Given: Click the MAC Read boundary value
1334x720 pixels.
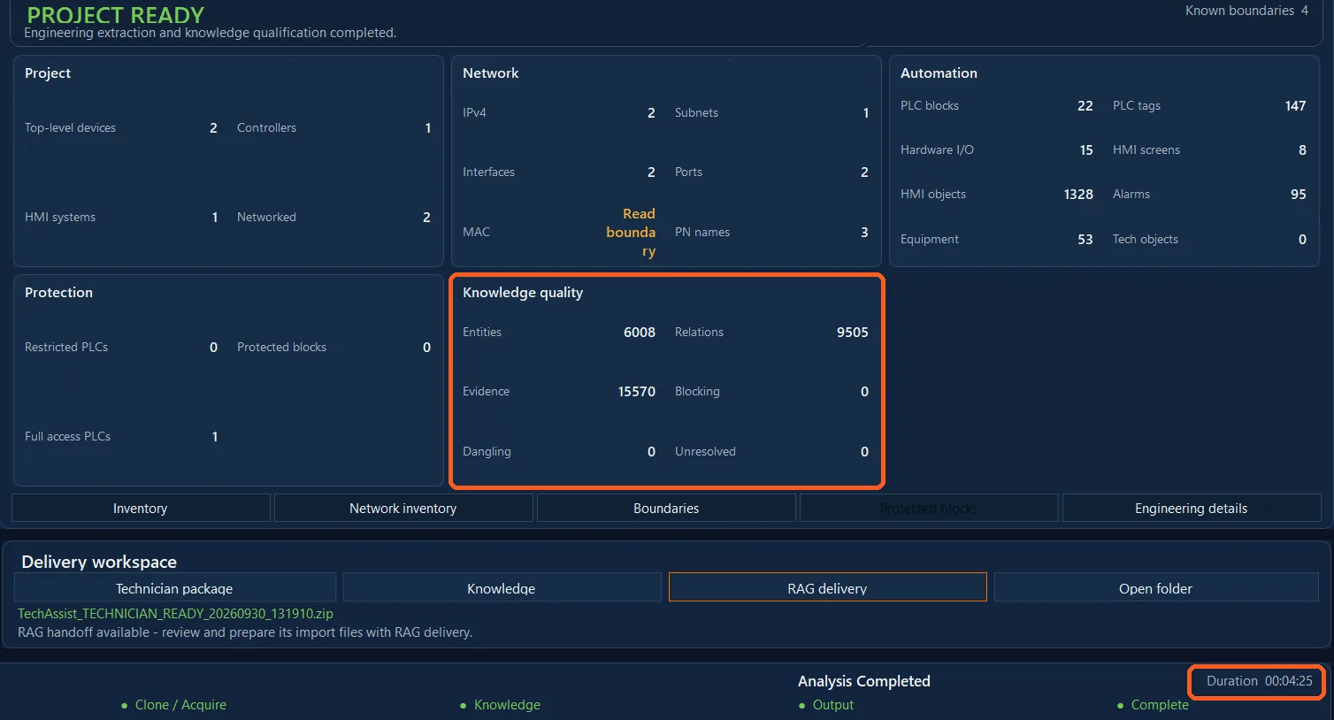Looking at the screenshot, I should point(631,233).
